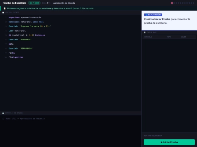The width and height of the screenshot is (197, 147).
Task: Click the VARIABLE column header
Action: coord(148,37)
